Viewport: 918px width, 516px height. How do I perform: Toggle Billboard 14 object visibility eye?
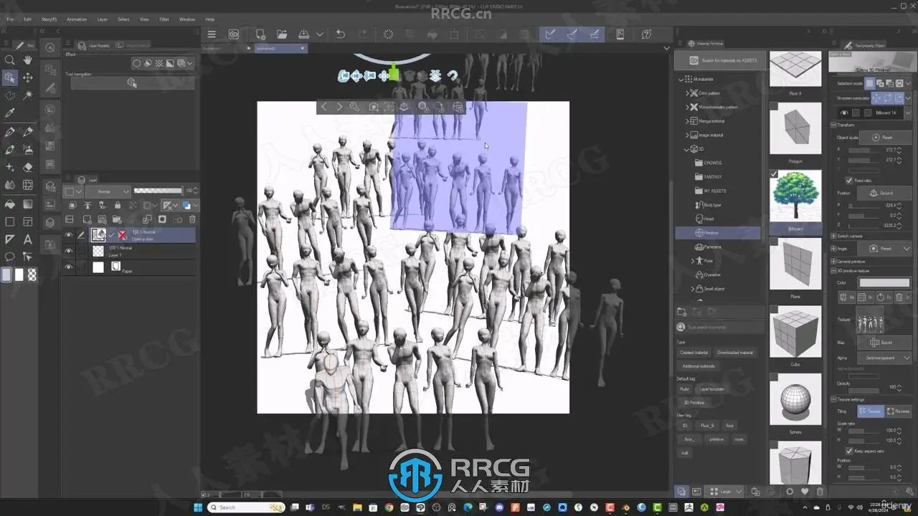pyautogui.click(x=844, y=113)
